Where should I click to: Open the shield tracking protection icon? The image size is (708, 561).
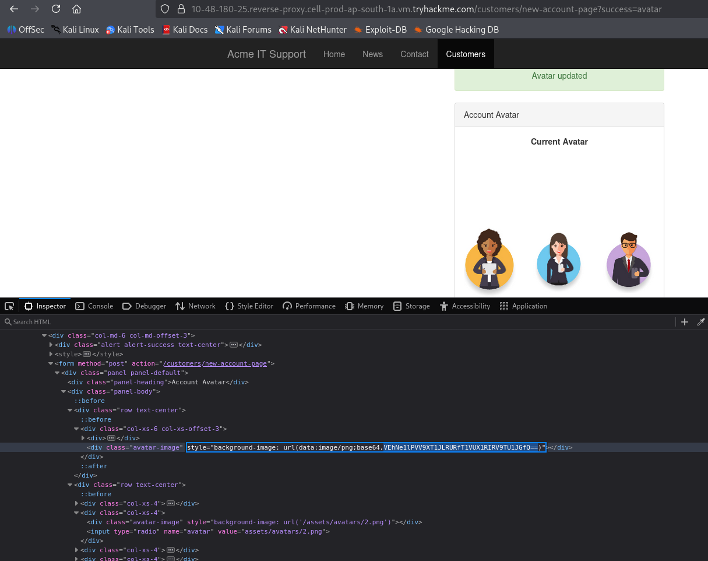click(x=164, y=9)
